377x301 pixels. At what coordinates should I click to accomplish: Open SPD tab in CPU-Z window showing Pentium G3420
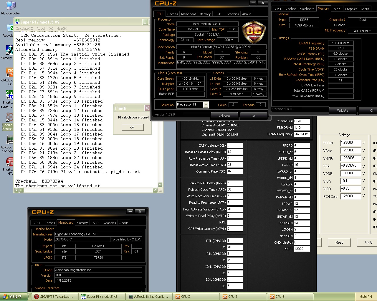tap(219, 14)
